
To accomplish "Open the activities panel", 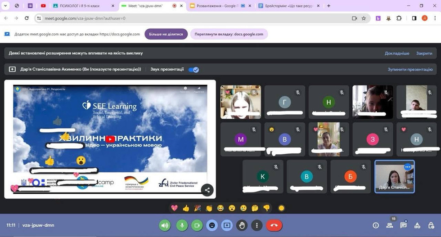I will pos(418,225).
